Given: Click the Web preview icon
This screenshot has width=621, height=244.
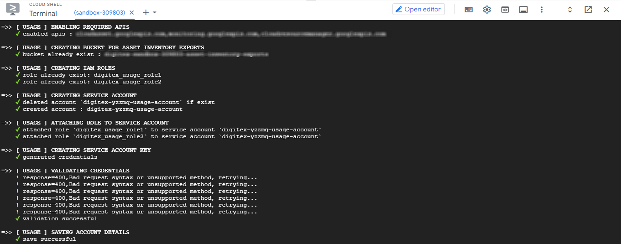Looking at the screenshot, I should (505, 10).
